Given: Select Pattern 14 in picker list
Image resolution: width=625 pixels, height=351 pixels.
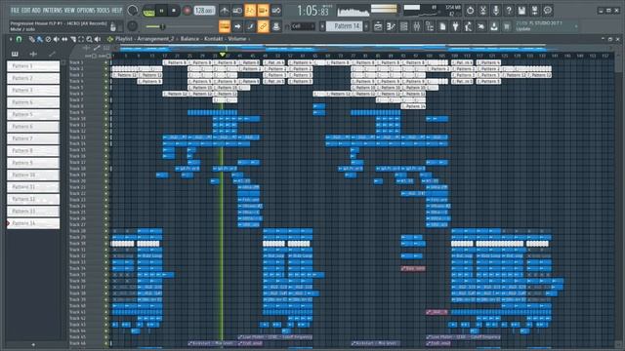Looking at the screenshot, I should tap(33, 223).
